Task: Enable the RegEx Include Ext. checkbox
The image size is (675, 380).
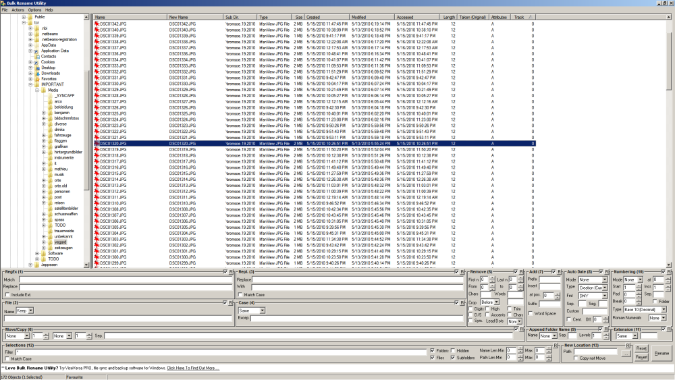Action: [x=7, y=295]
